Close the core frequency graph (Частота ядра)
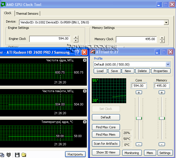176x158 pixels. point(85,60)
